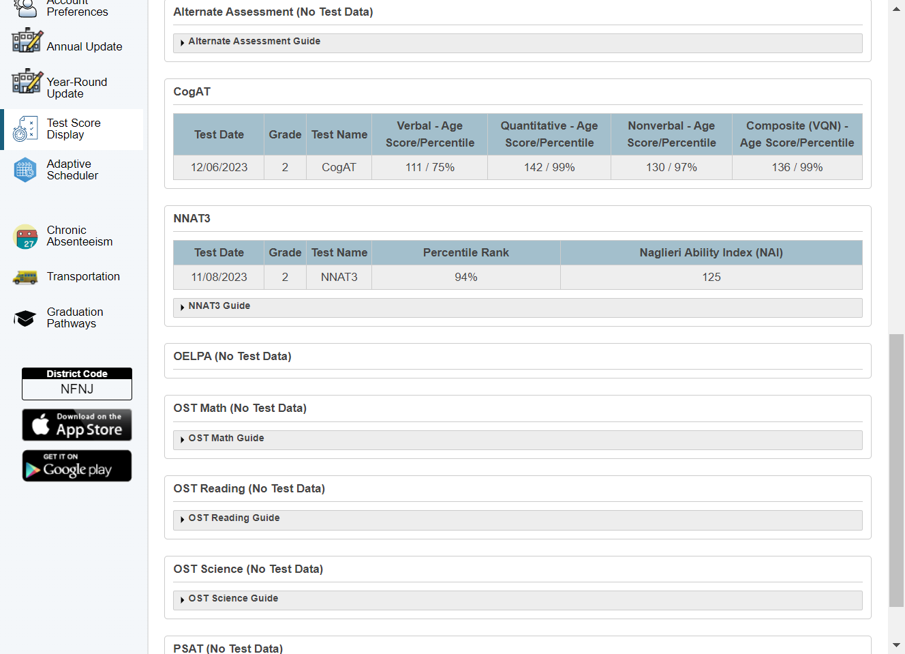Click the quantitative score 142 / 99%
Screen dimensions: 905x654
(549, 167)
